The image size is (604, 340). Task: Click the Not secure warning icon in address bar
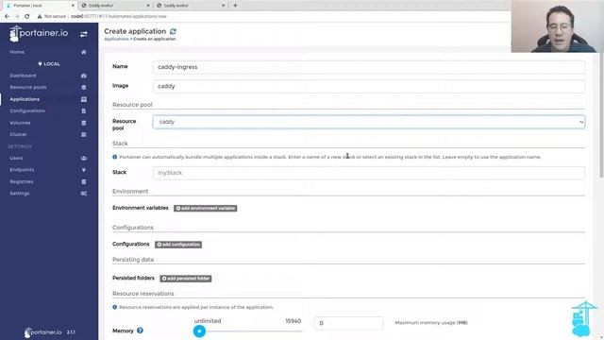coord(40,16)
